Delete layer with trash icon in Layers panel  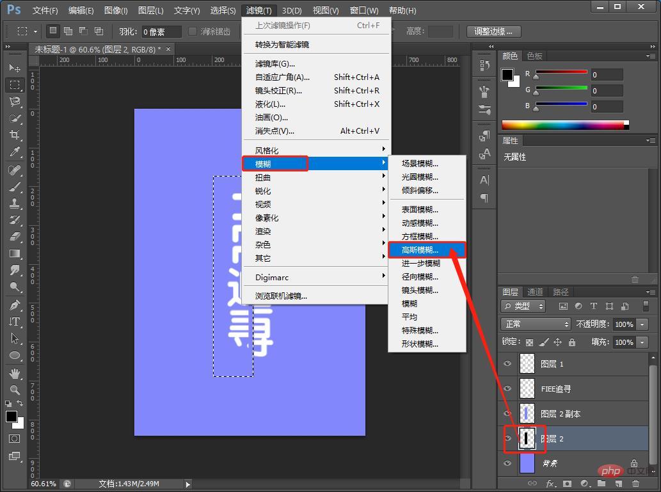click(x=635, y=484)
